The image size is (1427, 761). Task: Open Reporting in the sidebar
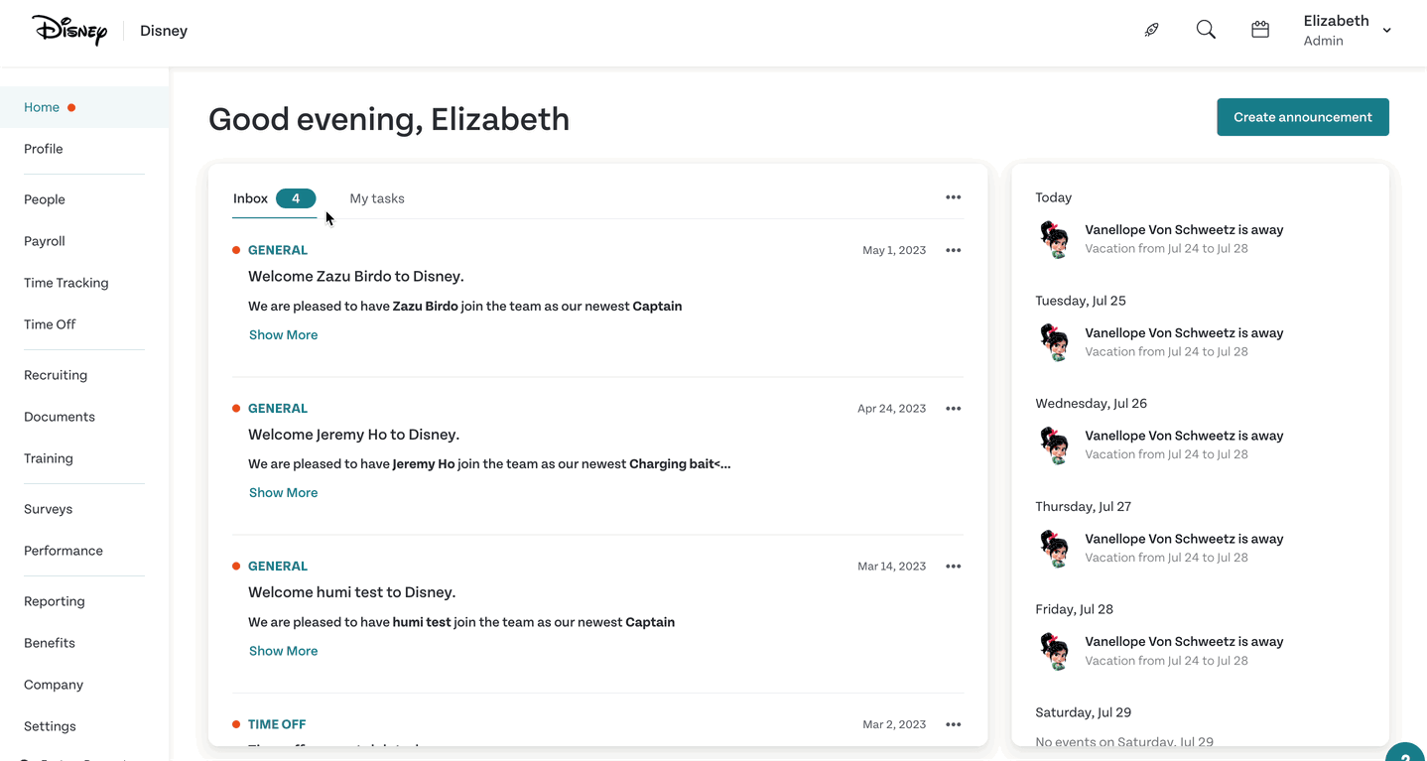[55, 601]
